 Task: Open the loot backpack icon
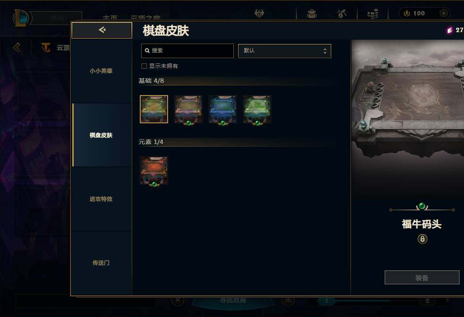pyautogui.click(x=312, y=14)
